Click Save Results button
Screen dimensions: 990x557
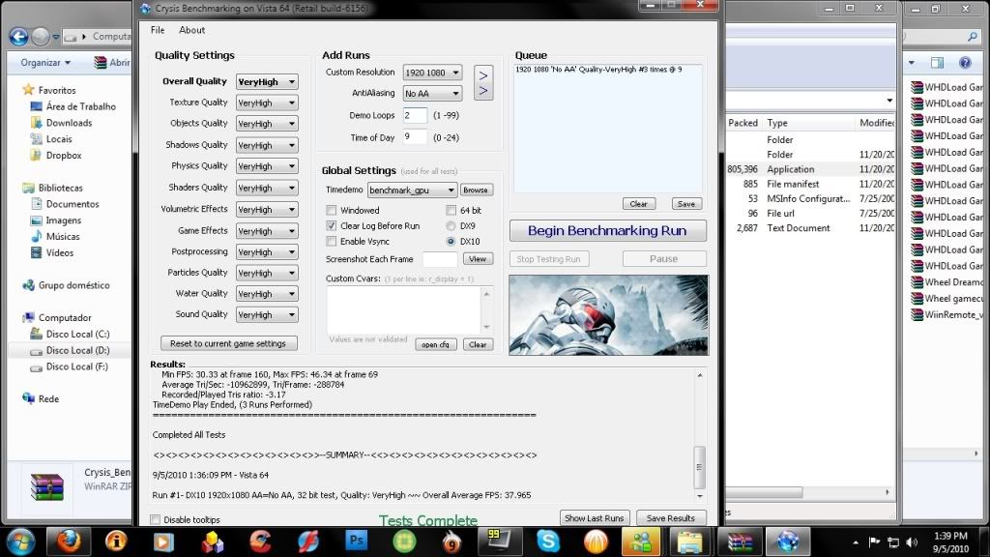(x=671, y=518)
